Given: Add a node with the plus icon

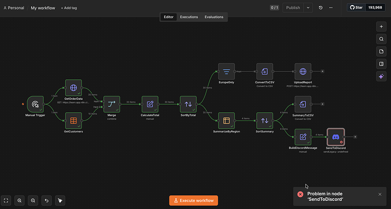Looking at the screenshot, I should tap(381, 27).
